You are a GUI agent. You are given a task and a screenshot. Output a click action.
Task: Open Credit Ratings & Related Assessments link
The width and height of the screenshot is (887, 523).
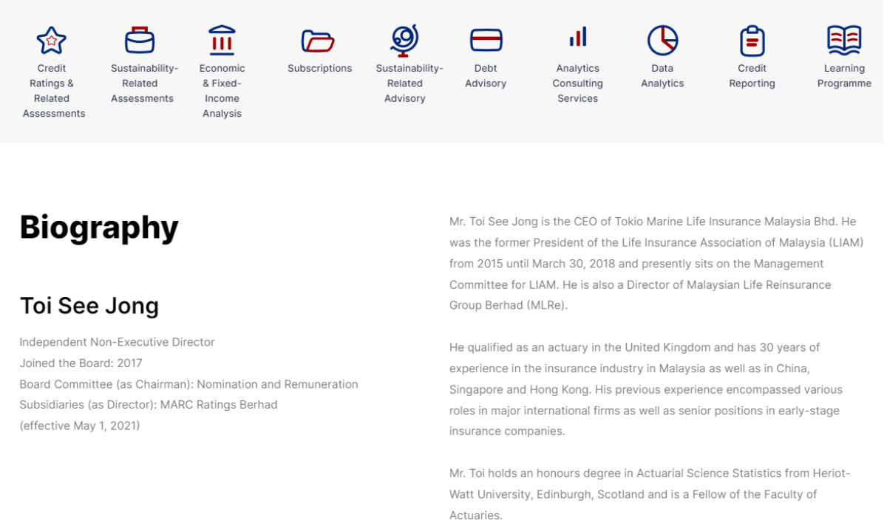point(53,91)
